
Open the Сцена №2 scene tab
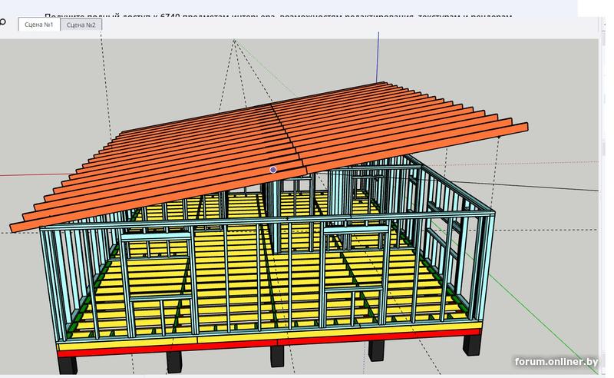click(81, 25)
